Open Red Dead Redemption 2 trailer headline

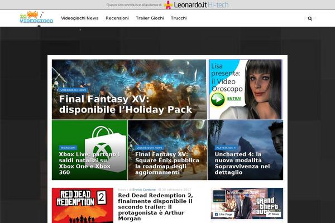tap(155, 207)
